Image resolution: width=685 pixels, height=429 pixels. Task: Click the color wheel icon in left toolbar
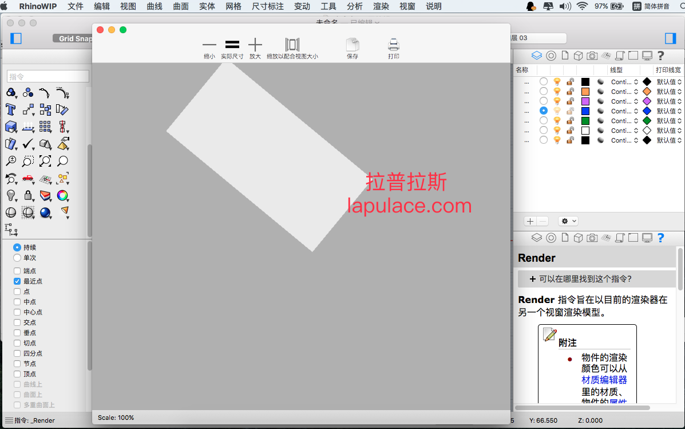point(62,195)
